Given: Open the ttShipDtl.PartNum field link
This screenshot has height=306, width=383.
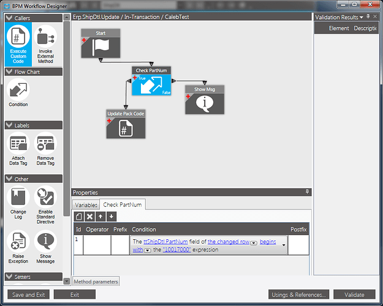Looking at the screenshot, I should (x=165, y=242).
